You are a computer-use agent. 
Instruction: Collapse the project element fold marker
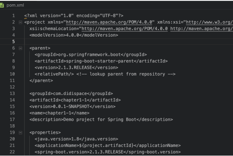click(21, 22)
